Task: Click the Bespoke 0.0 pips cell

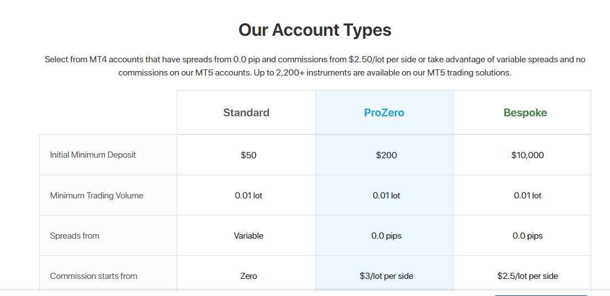Action: coord(527,235)
